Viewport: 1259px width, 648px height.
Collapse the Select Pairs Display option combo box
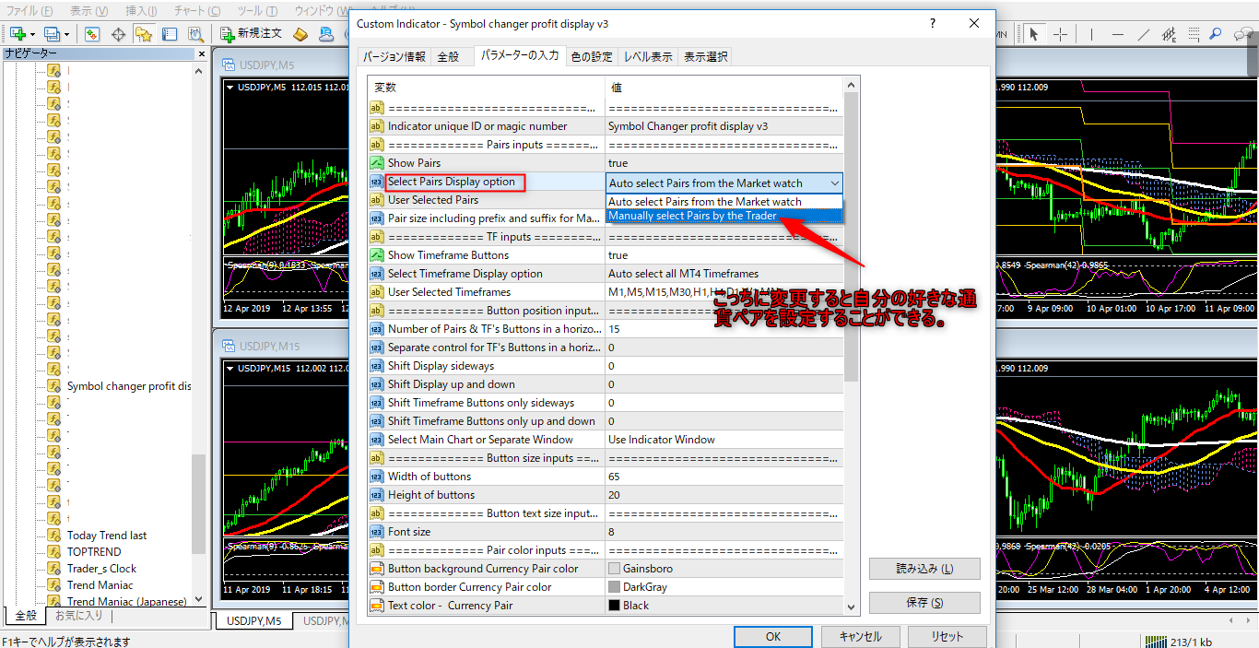click(834, 183)
